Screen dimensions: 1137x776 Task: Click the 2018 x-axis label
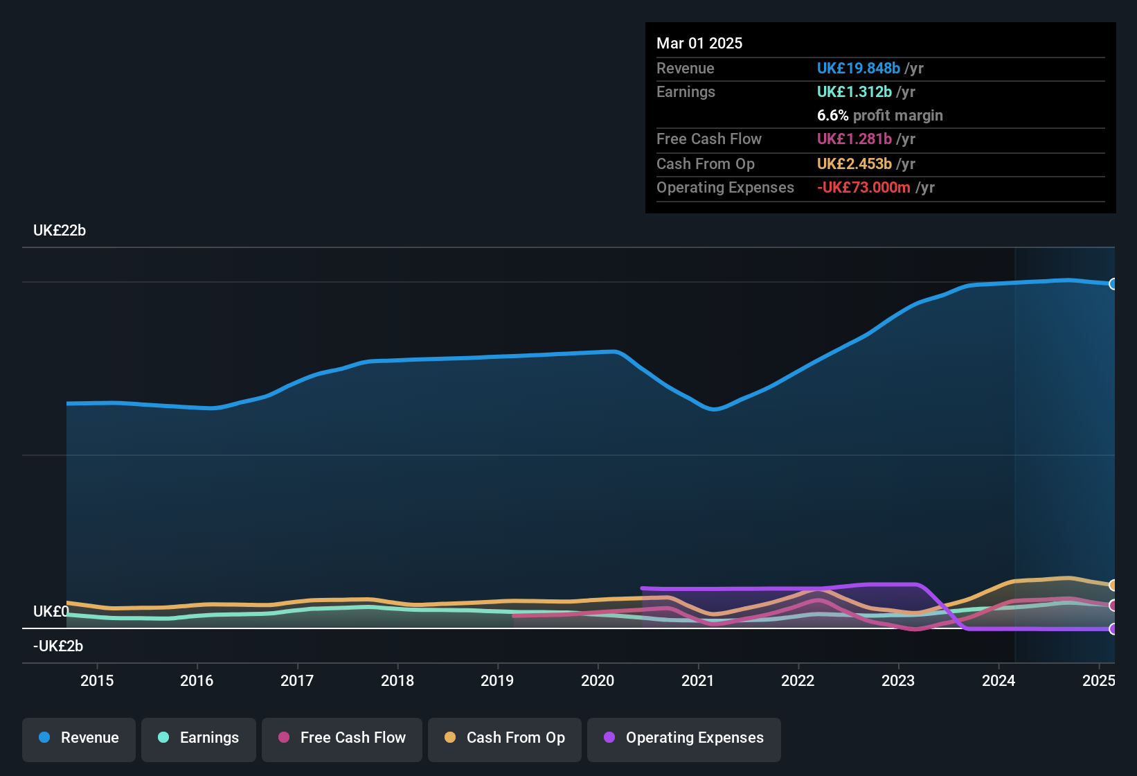tap(397, 681)
